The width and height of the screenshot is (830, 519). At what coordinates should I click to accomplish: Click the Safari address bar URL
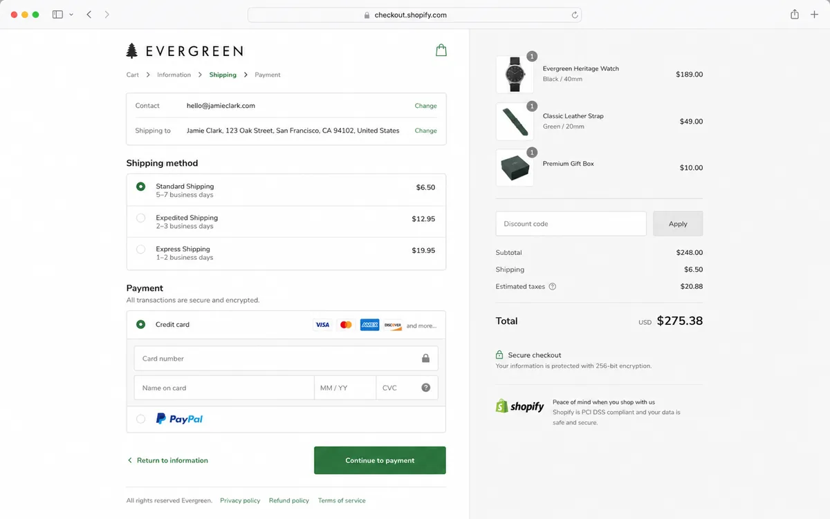coord(410,15)
